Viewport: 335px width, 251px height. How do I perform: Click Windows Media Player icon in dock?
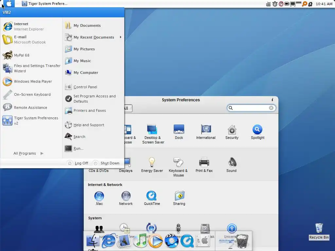point(155,241)
